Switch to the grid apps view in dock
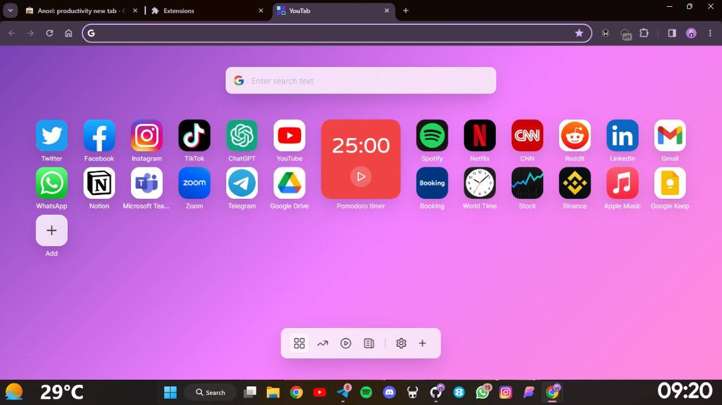This screenshot has width=722, height=405. click(300, 343)
